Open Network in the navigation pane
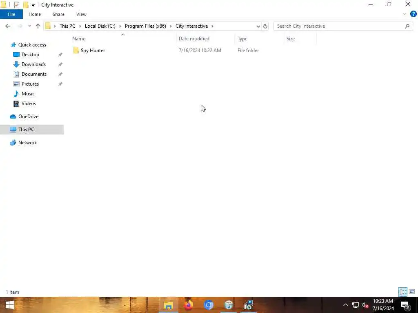The image size is (418, 313). click(27, 143)
